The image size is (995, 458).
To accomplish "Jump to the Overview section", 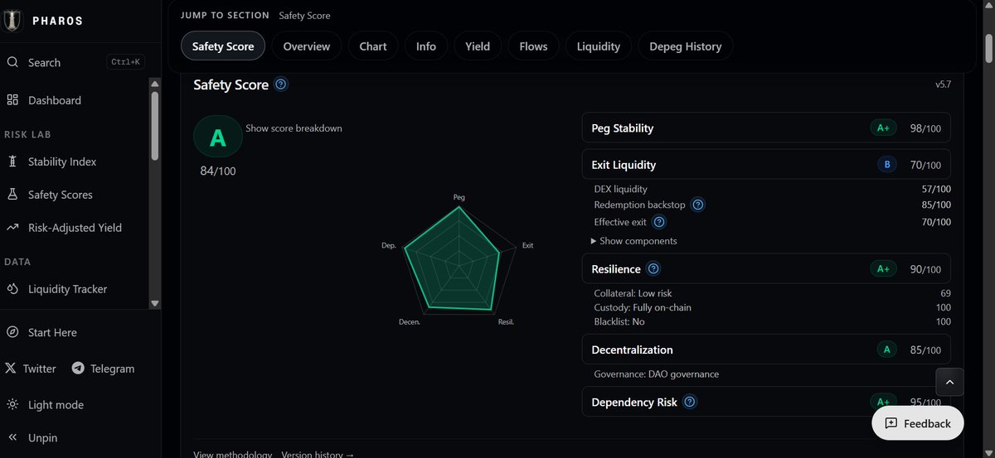I will [307, 46].
